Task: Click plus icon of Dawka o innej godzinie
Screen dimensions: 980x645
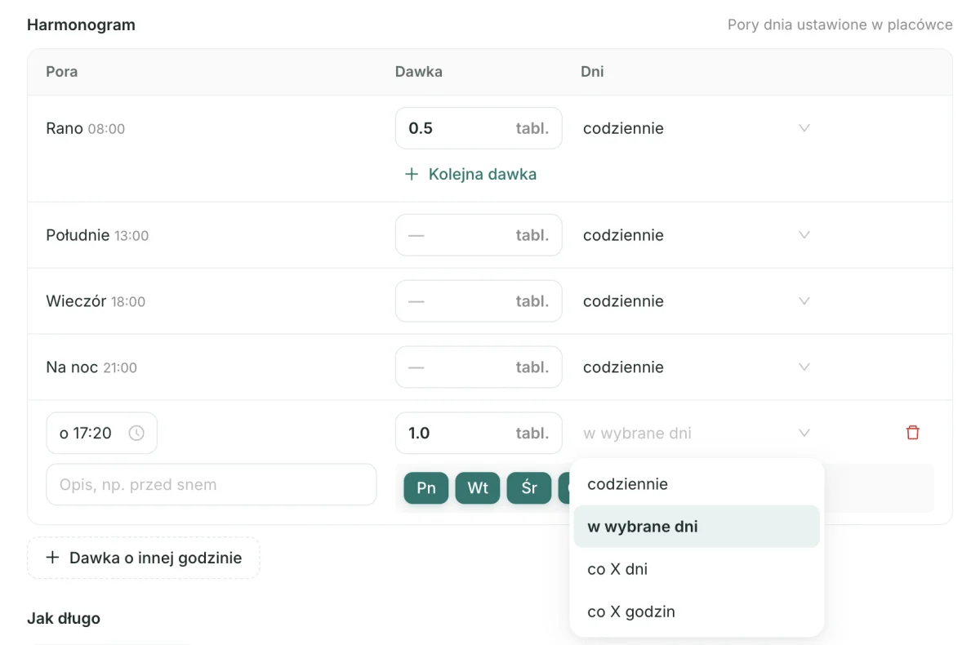Action: coord(53,558)
